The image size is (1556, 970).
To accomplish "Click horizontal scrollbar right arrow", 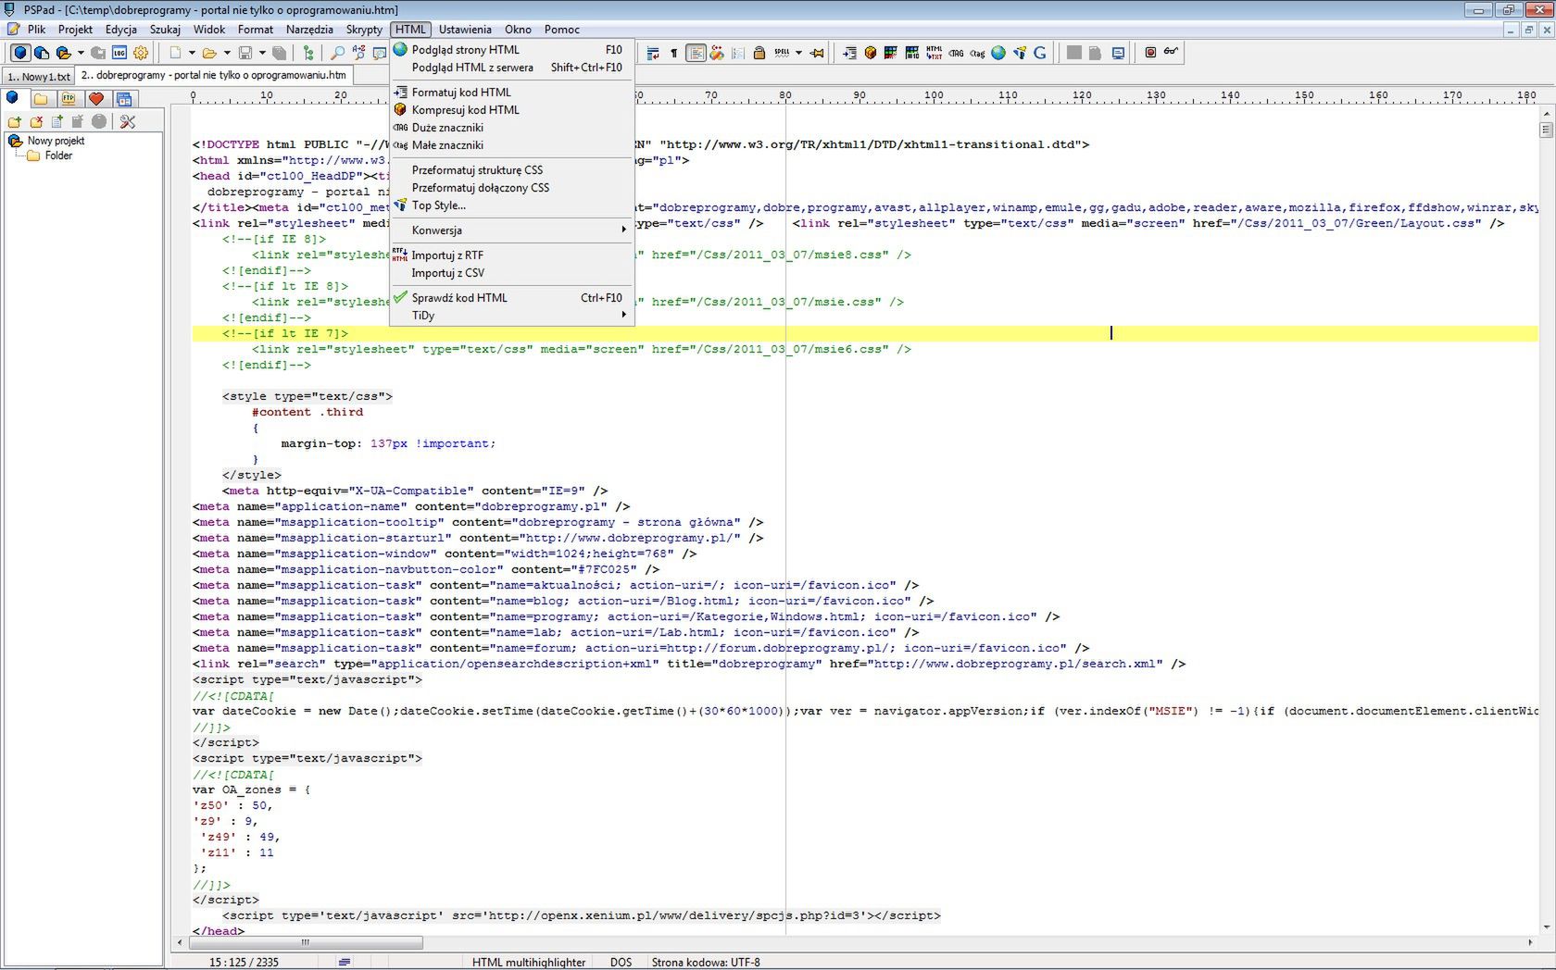I will [1530, 942].
